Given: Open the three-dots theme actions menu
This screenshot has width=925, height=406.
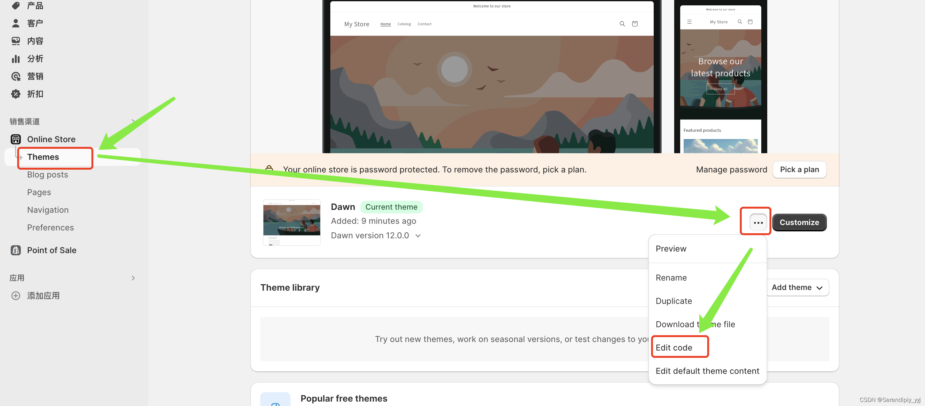Looking at the screenshot, I should click(x=758, y=222).
